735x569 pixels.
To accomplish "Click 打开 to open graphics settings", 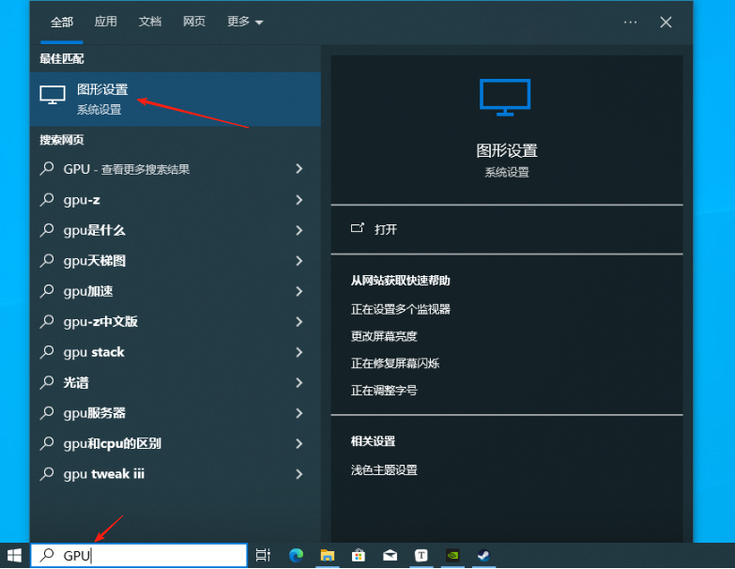I will point(386,229).
